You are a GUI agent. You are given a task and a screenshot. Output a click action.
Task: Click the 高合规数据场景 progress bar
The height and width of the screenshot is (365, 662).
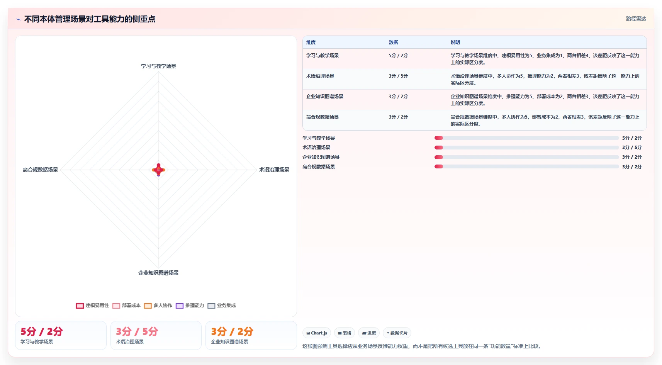[x=526, y=167]
